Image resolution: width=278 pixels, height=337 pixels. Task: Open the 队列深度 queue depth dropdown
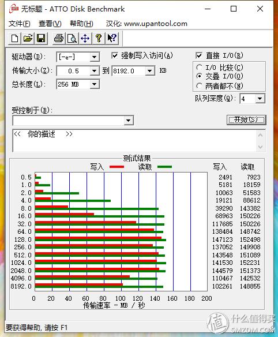pyautogui.click(x=260, y=99)
